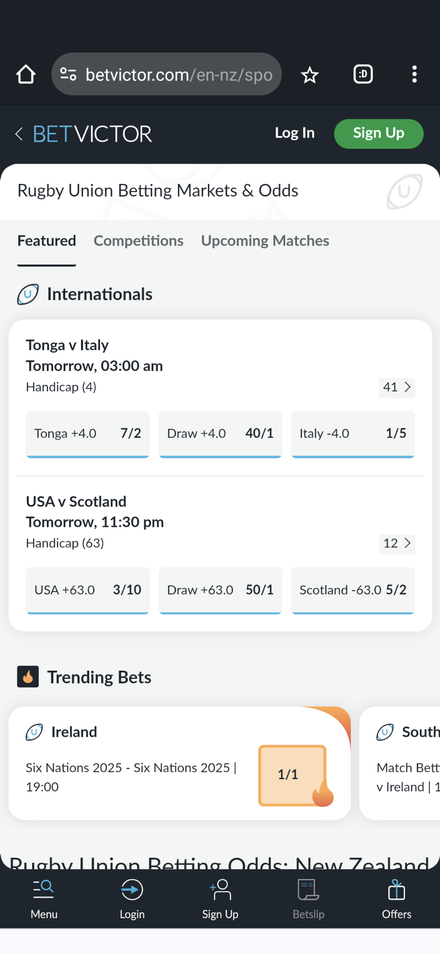Open the Betslip from the bottom navigation
The width and height of the screenshot is (440, 954).
coord(308,898)
